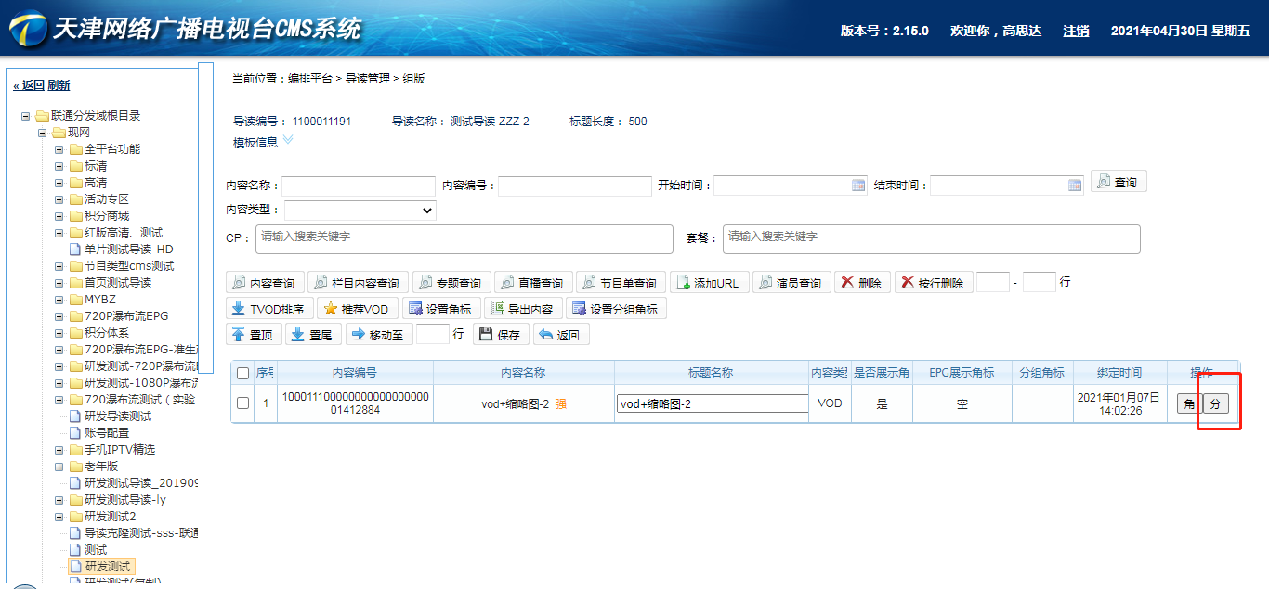Edit 标题名称 field vod+缩略图-2
1269x589 pixels.
pyautogui.click(x=713, y=403)
